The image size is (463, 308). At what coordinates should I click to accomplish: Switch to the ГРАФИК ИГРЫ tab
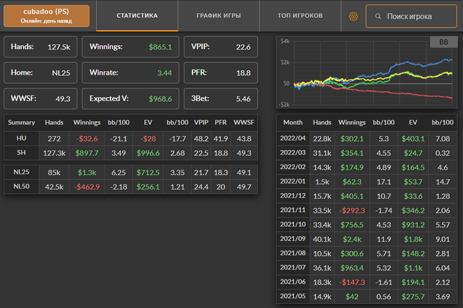coord(219,15)
